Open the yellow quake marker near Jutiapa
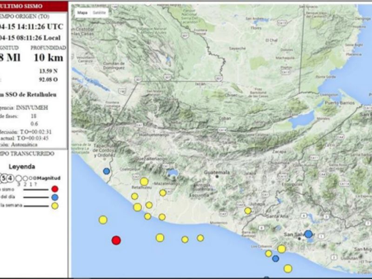 (x=248, y=211)
